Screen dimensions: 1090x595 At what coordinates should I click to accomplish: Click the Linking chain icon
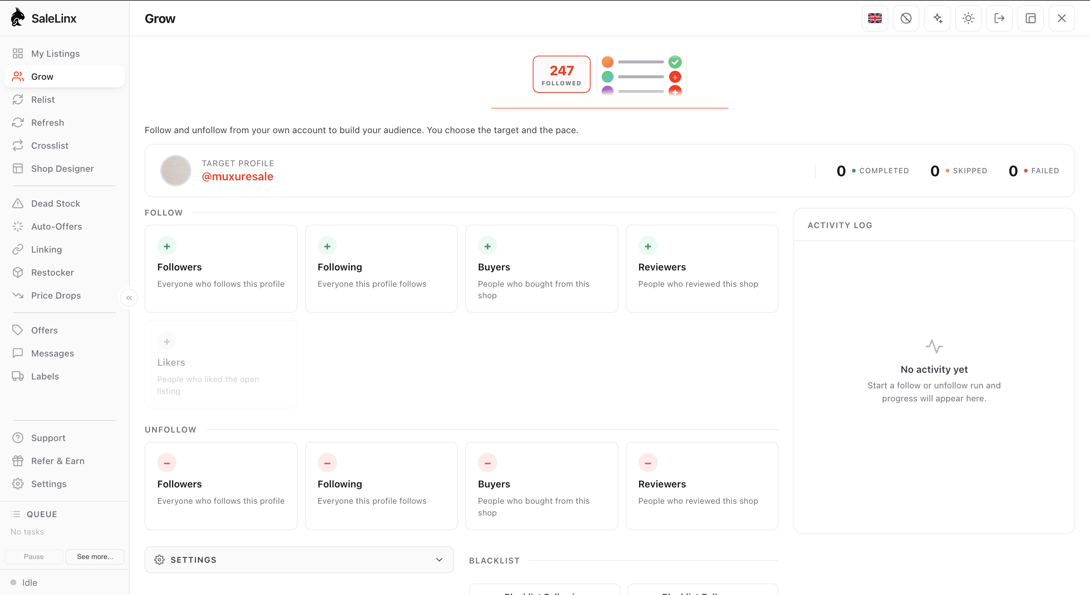click(18, 249)
